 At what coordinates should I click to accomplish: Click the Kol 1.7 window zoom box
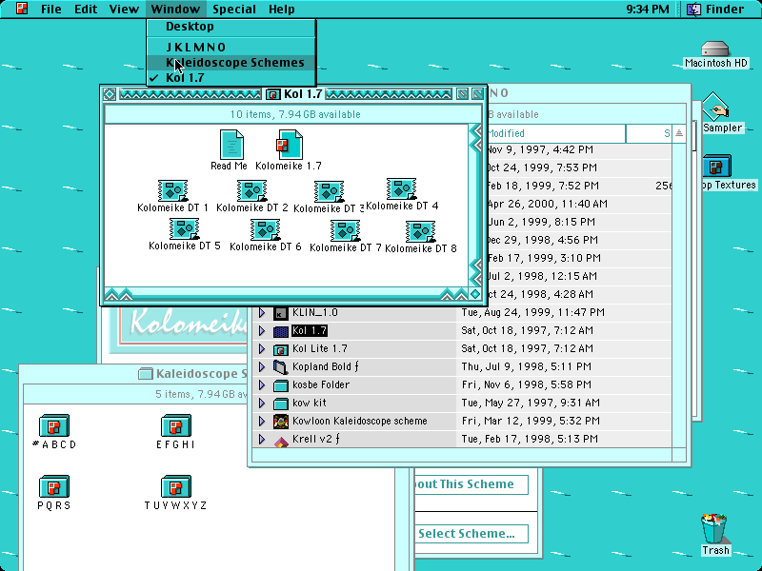tap(462, 93)
